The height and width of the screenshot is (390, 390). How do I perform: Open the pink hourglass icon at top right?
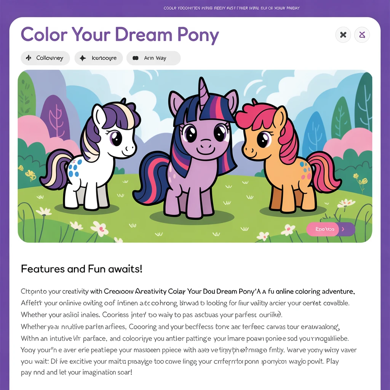362,35
